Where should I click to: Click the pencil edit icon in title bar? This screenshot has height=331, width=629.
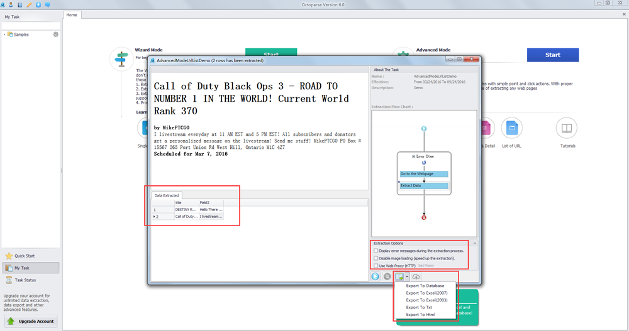coord(29,4)
